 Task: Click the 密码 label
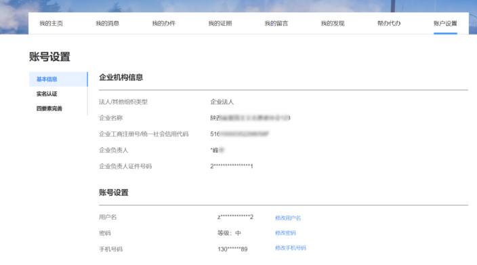click(x=104, y=233)
